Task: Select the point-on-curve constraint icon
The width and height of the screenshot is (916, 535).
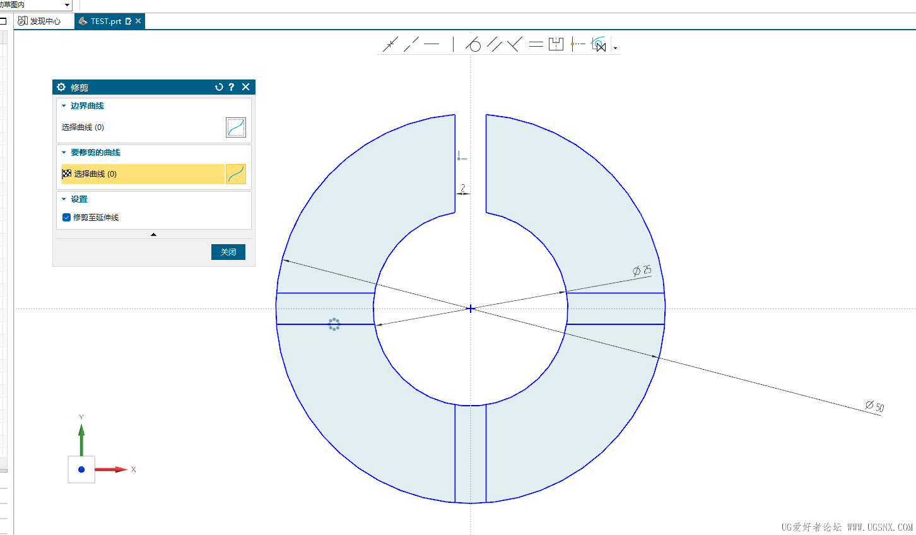Action: click(x=577, y=44)
